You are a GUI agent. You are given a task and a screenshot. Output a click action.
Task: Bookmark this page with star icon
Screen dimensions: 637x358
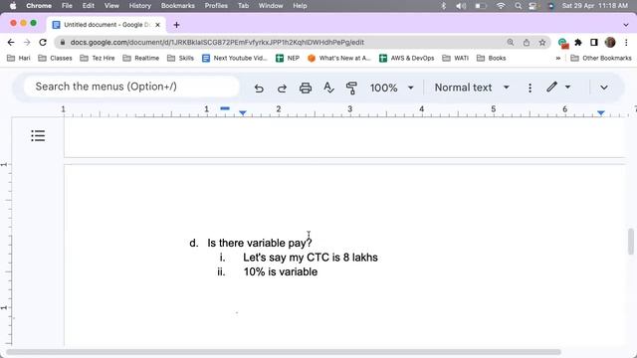click(541, 42)
